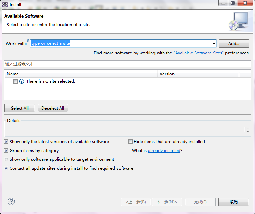Minimize the Install dialog window
The width and height of the screenshot is (255, 214).
point(223,3)
